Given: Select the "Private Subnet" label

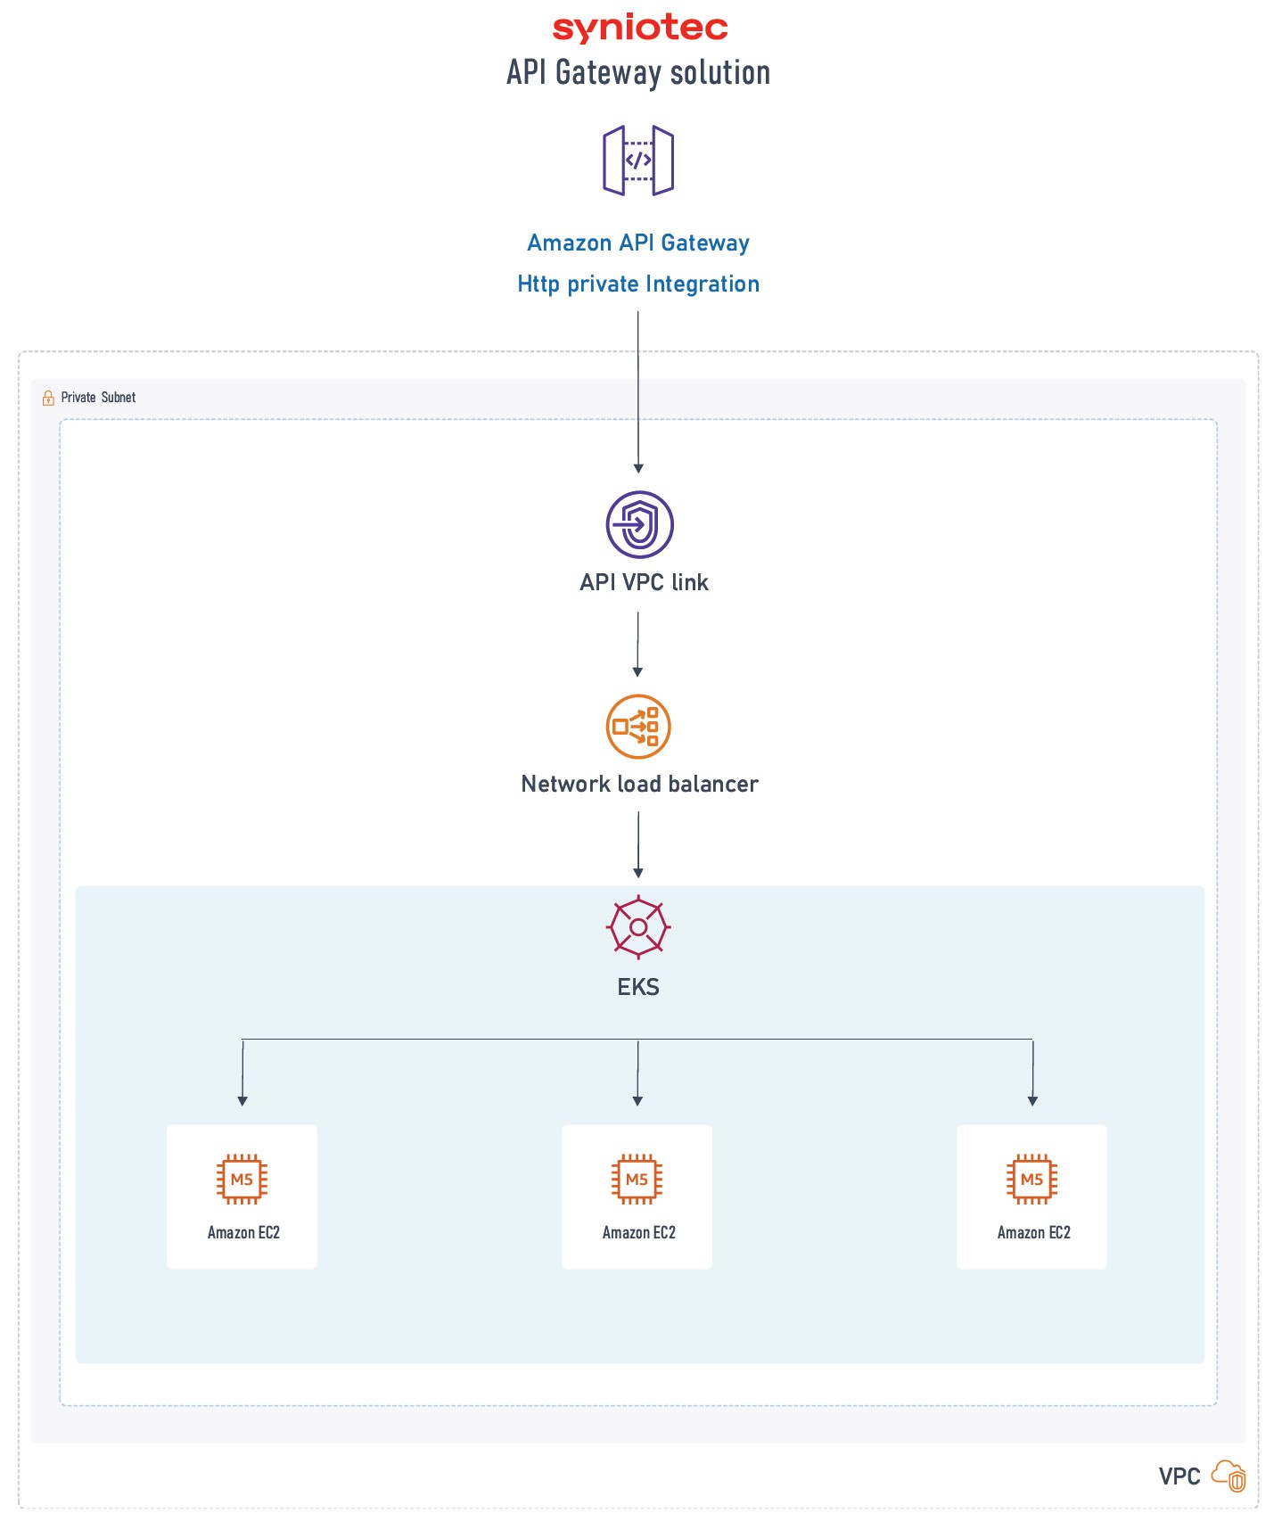Looking at the screenshot, I should tap(98, 398).
